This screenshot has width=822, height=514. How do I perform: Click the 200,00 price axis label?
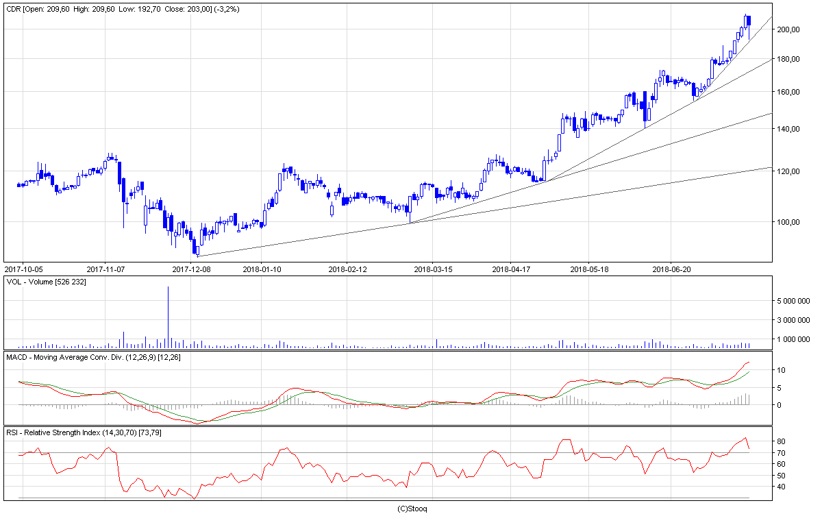click(788, 29)
